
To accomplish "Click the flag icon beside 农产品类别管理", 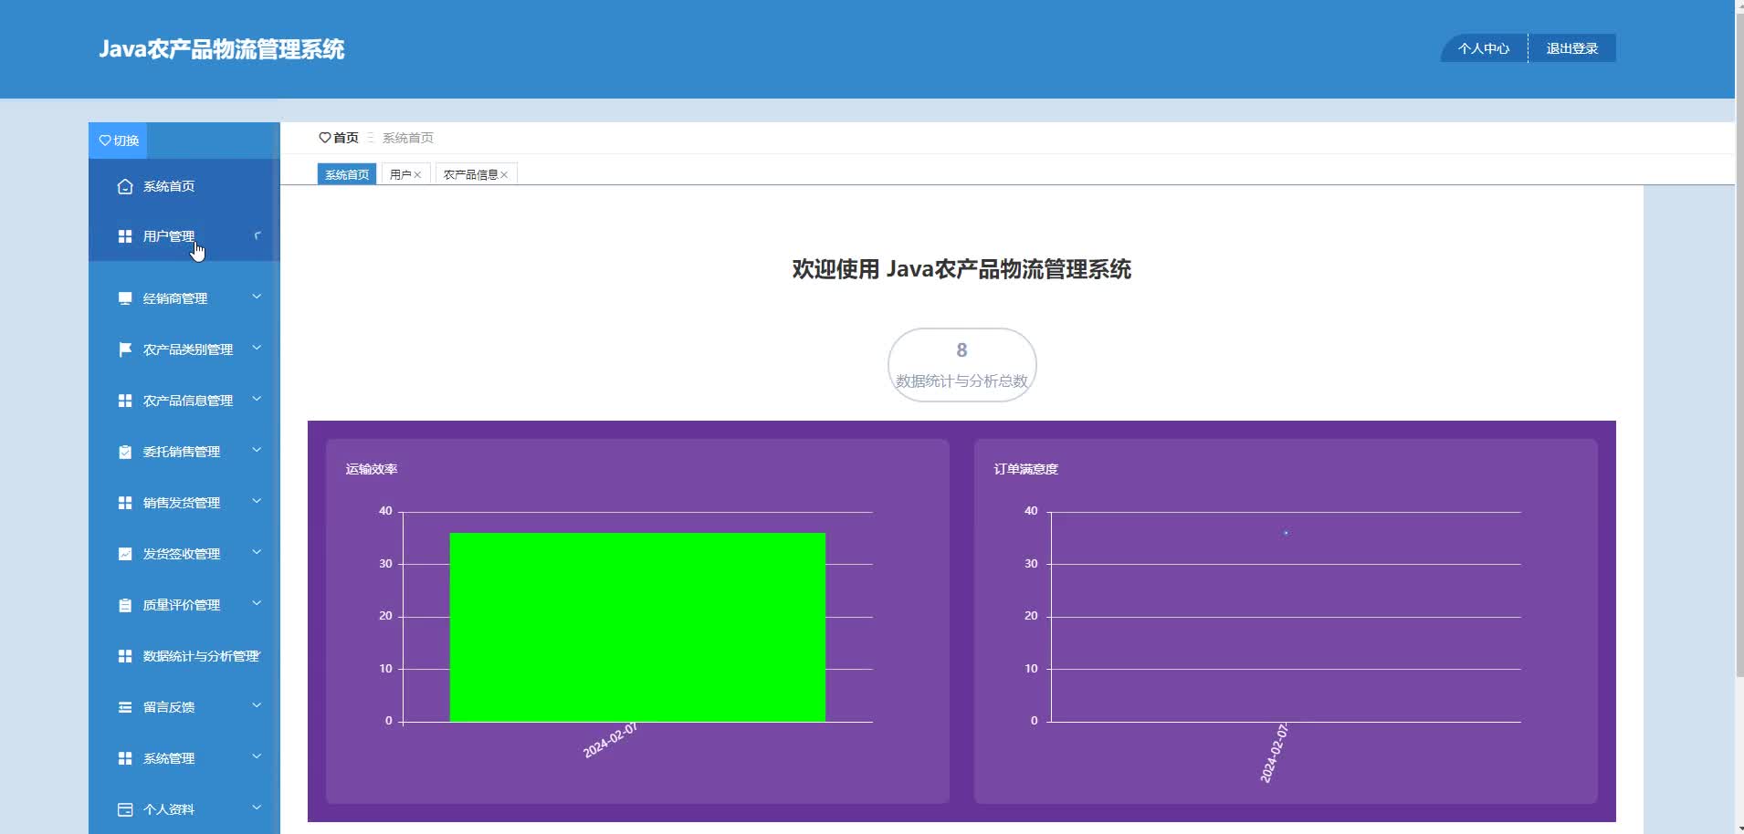I will tap(125, 349).
